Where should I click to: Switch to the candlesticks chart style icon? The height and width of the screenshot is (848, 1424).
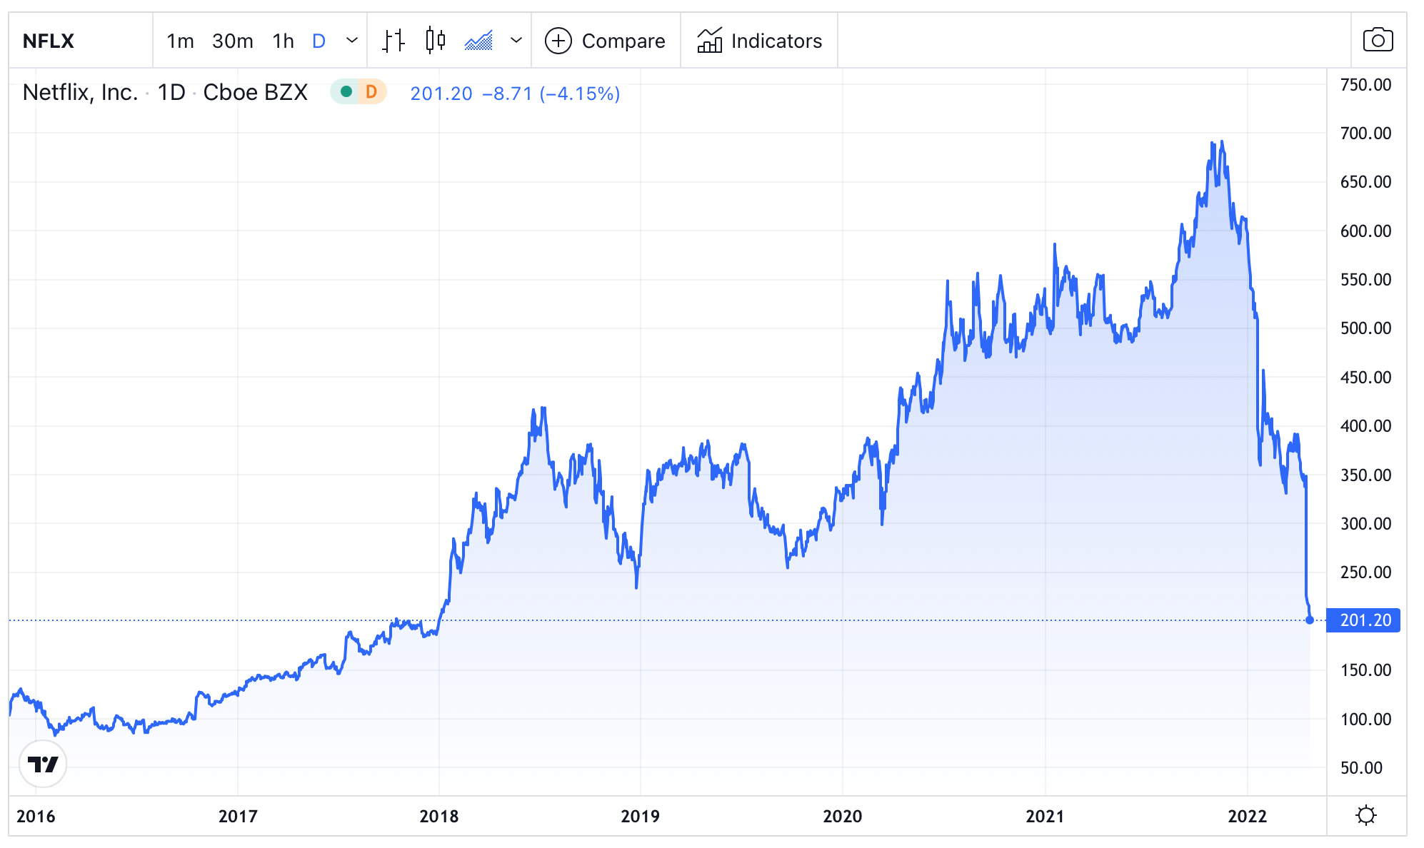point(436,41)
